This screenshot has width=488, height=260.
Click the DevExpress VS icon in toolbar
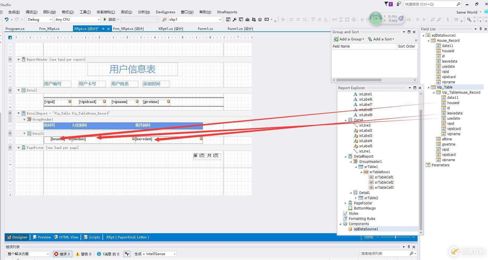pos(228,20)
